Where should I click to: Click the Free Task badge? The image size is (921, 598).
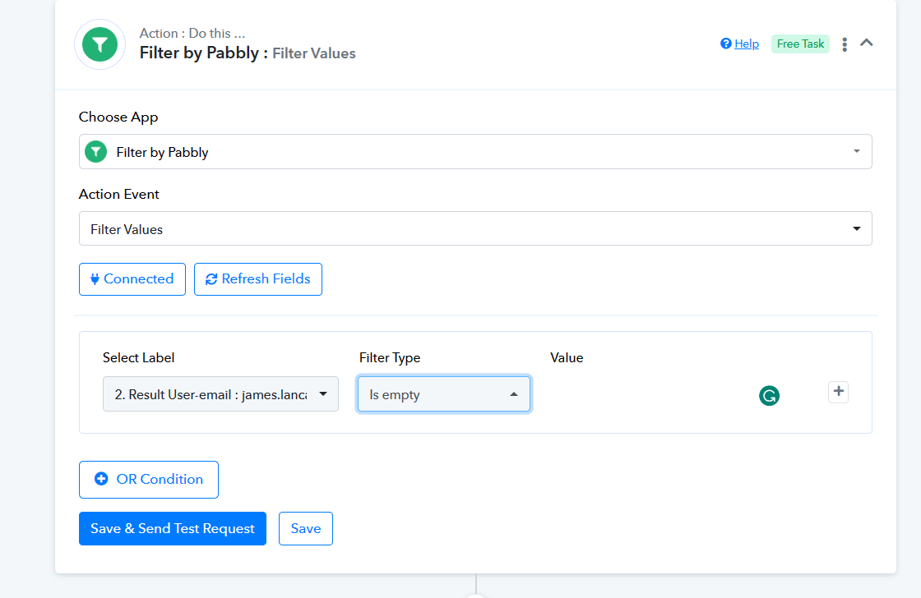pyautogui.click(x=800, y=44)
